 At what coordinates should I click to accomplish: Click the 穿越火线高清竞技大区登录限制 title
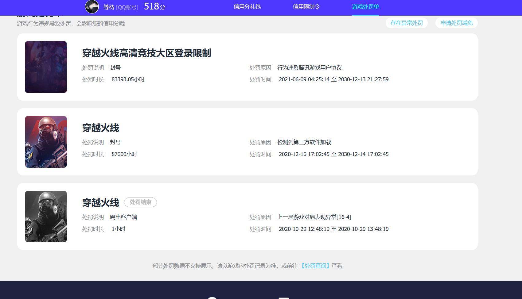pos(146,53)
